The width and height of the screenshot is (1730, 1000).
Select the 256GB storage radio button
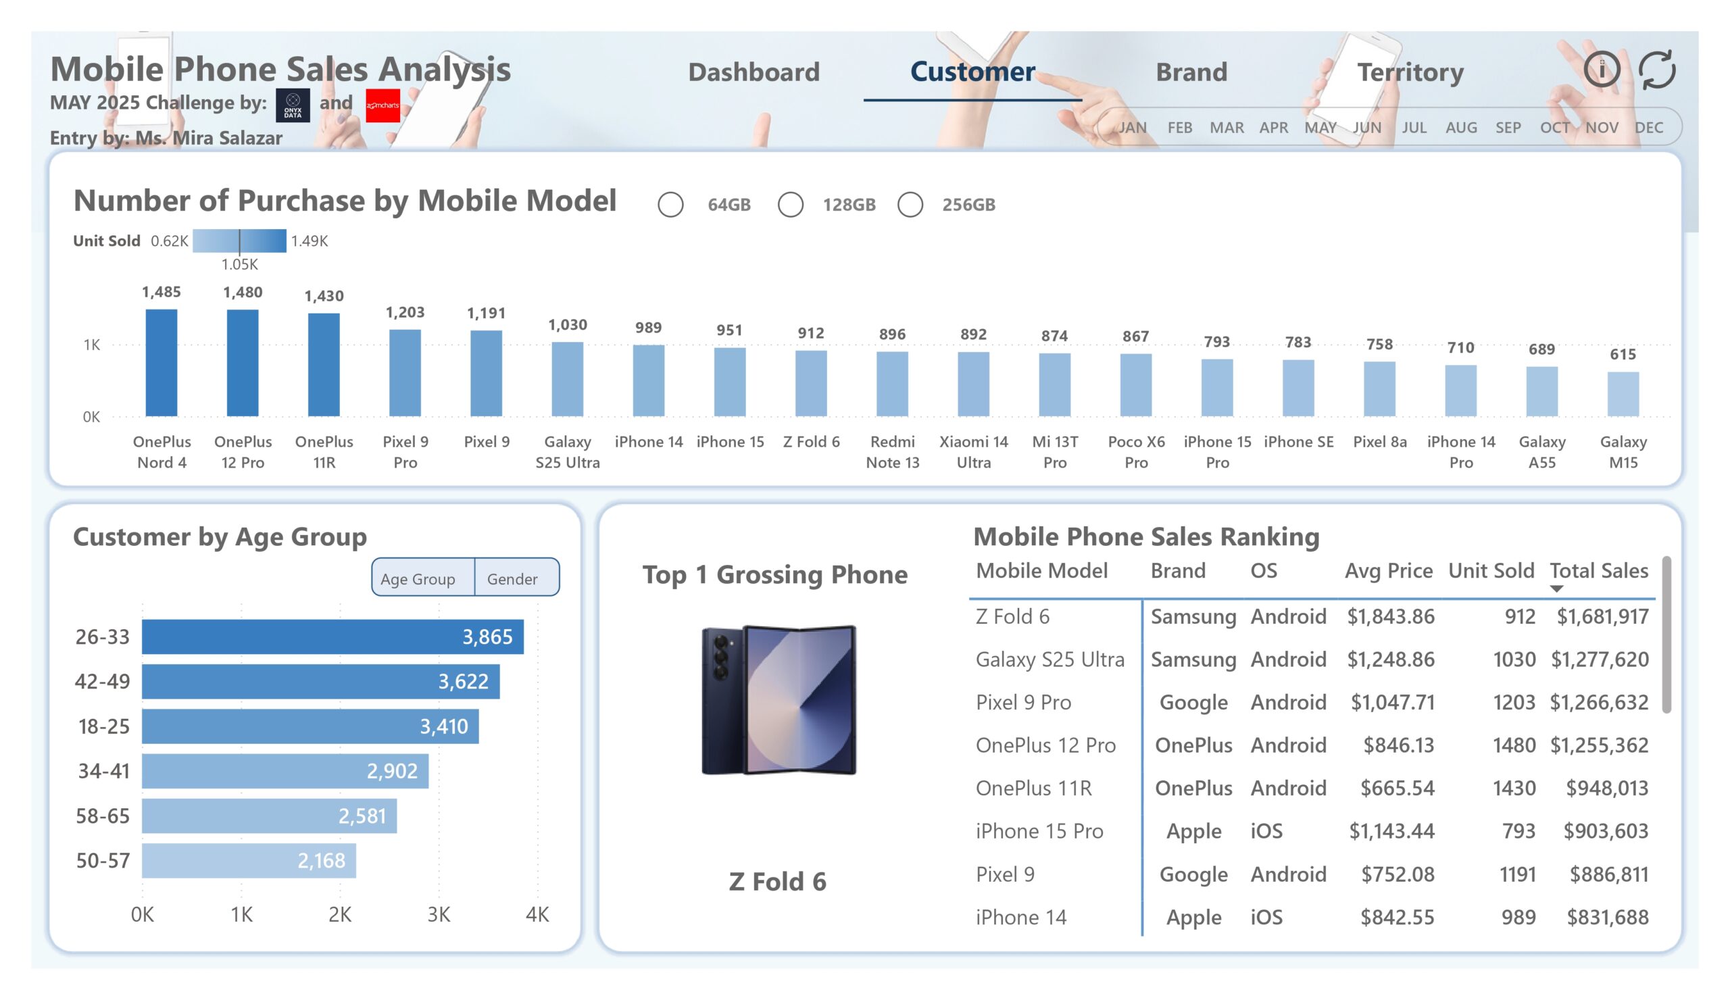coord(910,205)
